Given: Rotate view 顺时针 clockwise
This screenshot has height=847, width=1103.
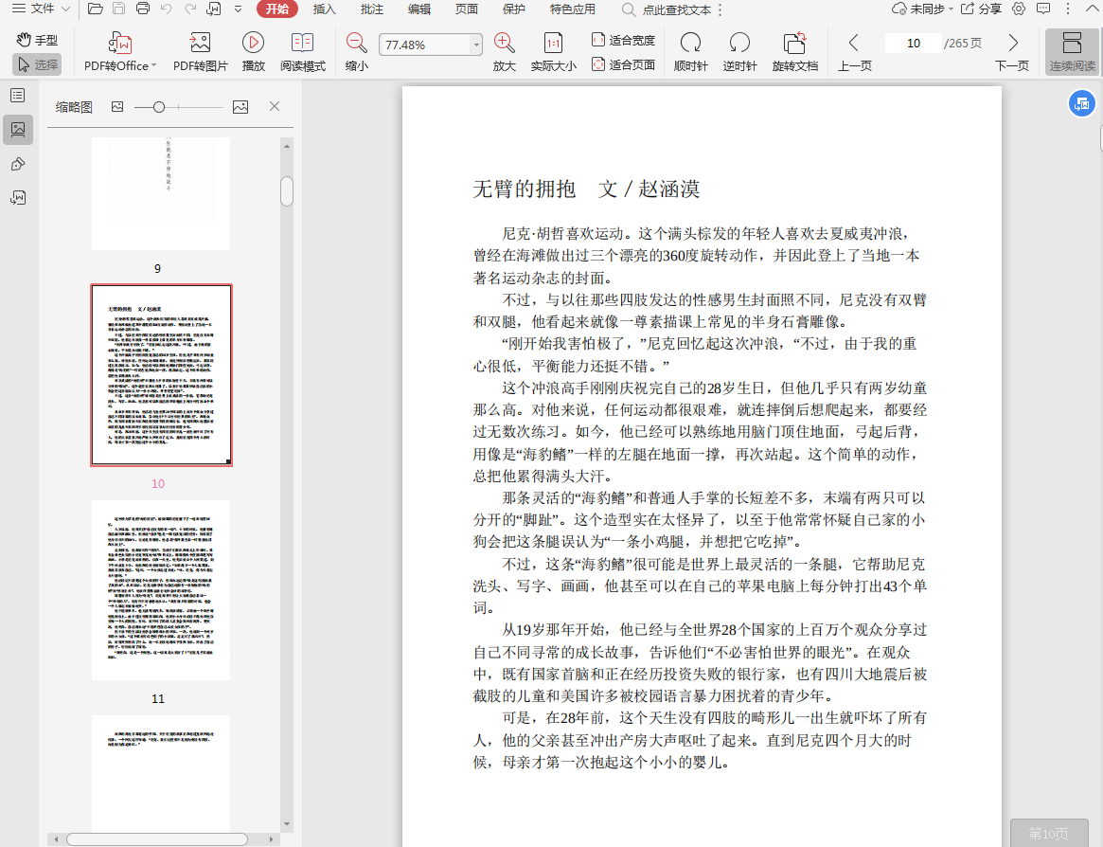Looking at the screenshot, I should click(x=691, y=52).
